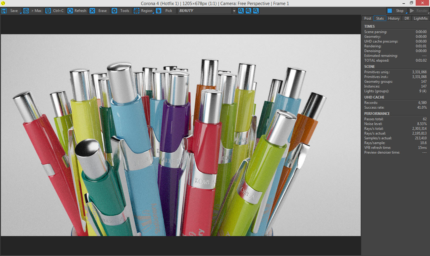Stop the current rendering
This screenshot has width=430, height=256.
[397, 11]
